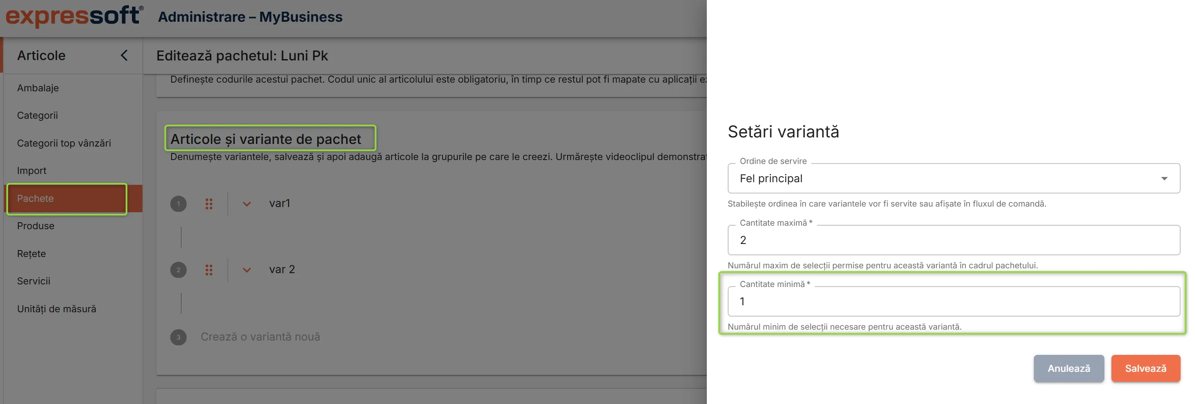The height and width of the screenshot is (404, 1195).
Task: Expand the var1 variant chevron
Action: [247, 204]
